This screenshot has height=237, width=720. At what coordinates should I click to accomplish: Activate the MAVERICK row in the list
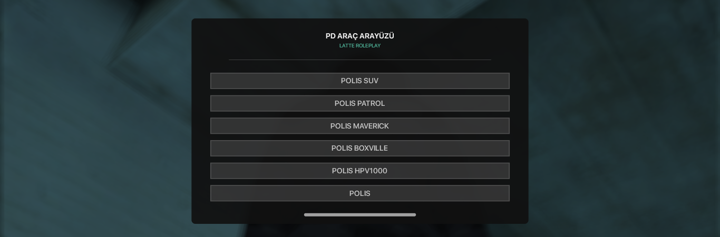[x=359, y=126]
